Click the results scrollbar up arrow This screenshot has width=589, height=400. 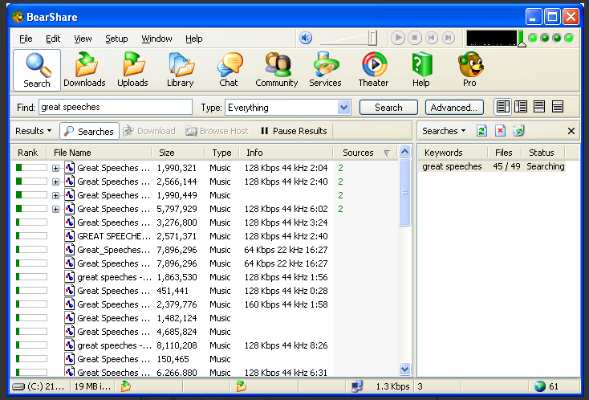coord(404,152)
